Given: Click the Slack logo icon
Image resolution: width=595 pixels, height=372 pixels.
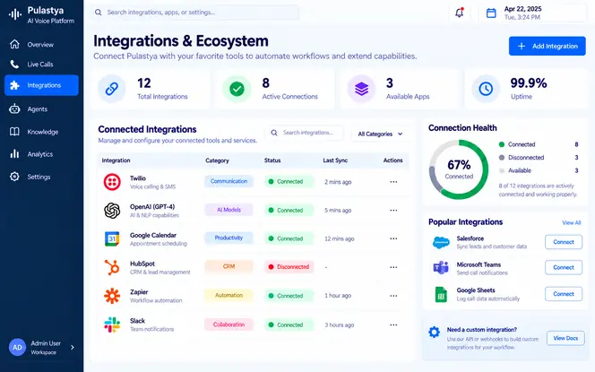Looking at the screenshot, I should 112,324.
